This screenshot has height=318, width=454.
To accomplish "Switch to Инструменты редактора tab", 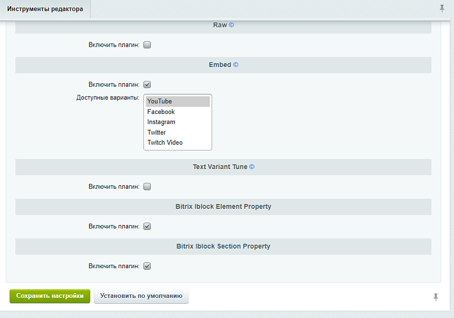I will tap(45, 9).
